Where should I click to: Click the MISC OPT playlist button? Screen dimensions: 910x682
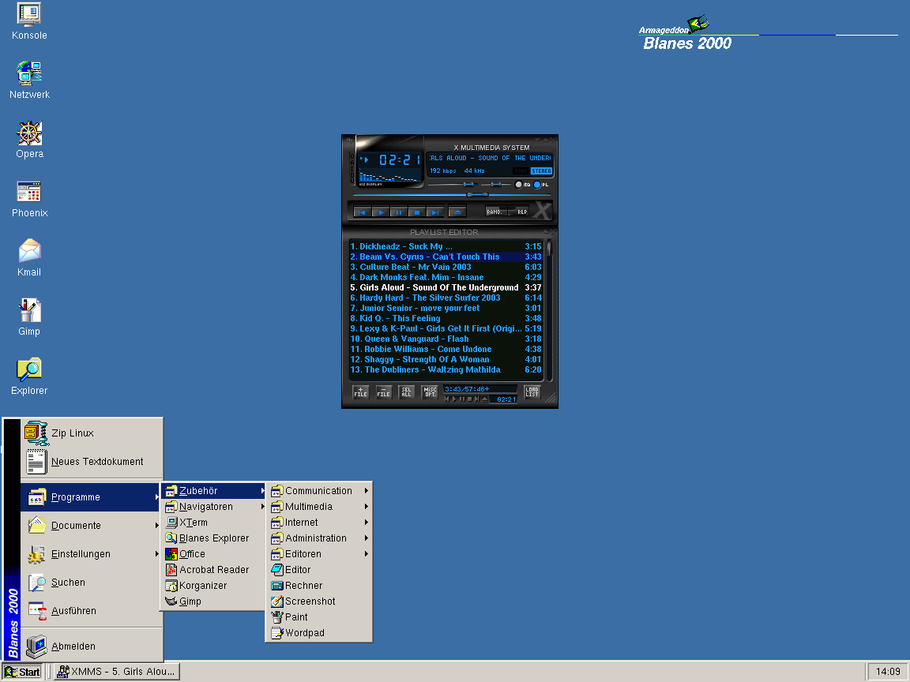coord(430,392)
